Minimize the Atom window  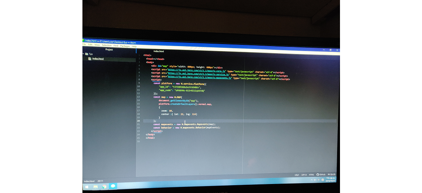click(x=324, y=50)
